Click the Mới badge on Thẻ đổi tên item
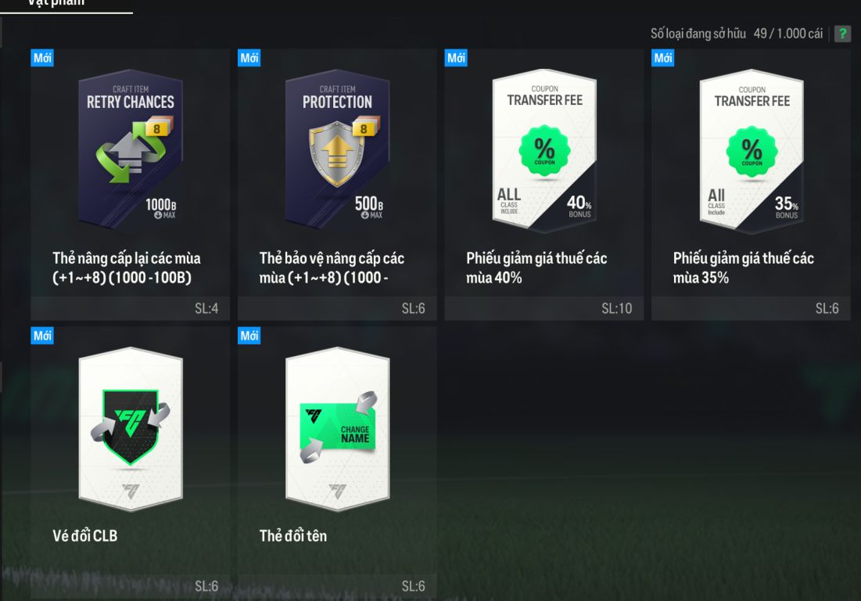This screenshot has height=601, width=861. pyautogui.click(x=249, y=336)
